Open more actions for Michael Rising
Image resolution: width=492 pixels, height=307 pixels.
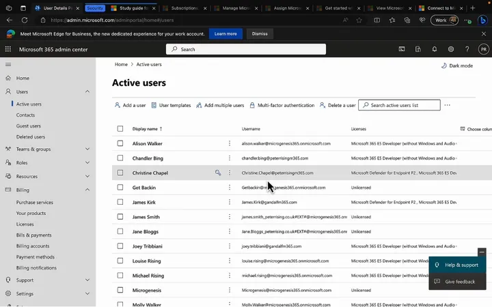point(230,276)
